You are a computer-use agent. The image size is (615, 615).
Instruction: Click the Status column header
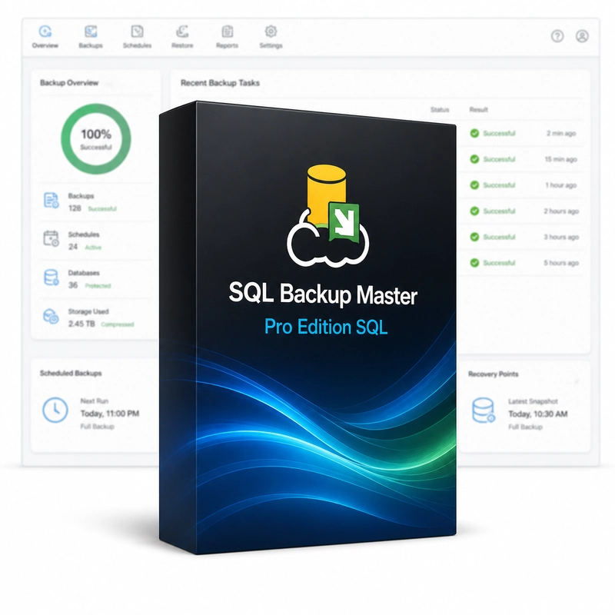point(440,109)
